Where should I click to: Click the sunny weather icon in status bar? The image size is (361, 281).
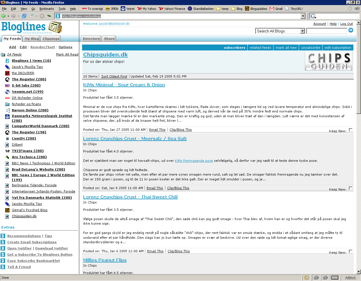click(x=307, y=278)
